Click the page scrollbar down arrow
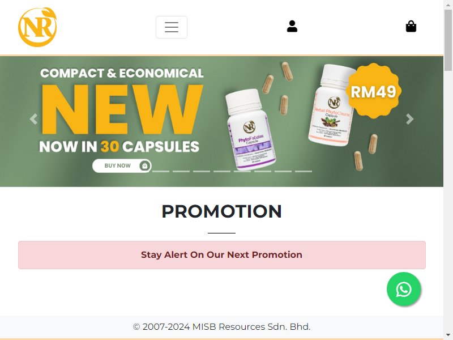Screen dimensions: 453x340 click(x=448, y=335)
